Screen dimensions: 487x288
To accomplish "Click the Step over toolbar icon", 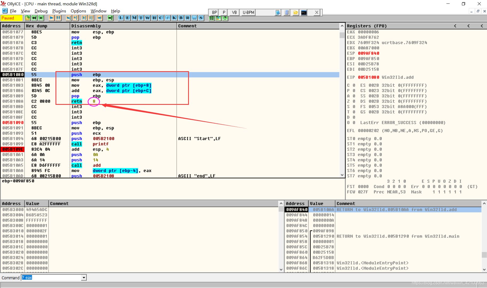I will coord(76,18).
